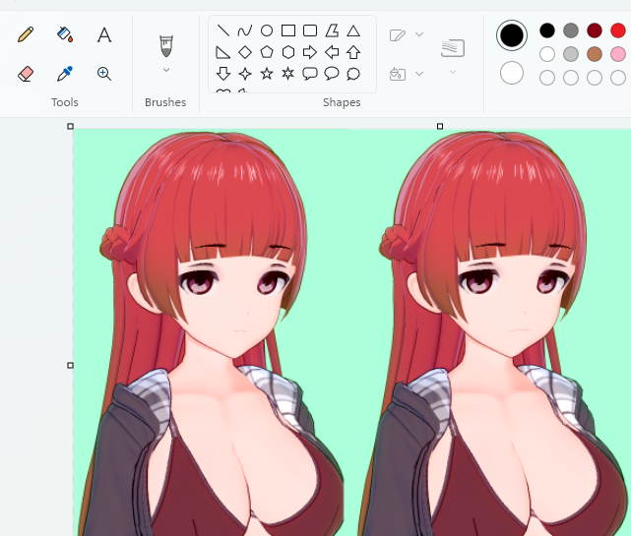Choose the black palette swatch
Viewport: 631px width, 536px height.
coord(547,30)
